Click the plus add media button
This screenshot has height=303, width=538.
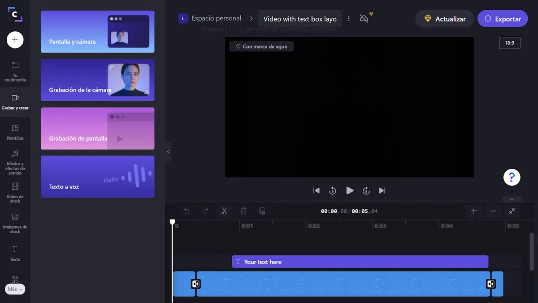(15, 40)
